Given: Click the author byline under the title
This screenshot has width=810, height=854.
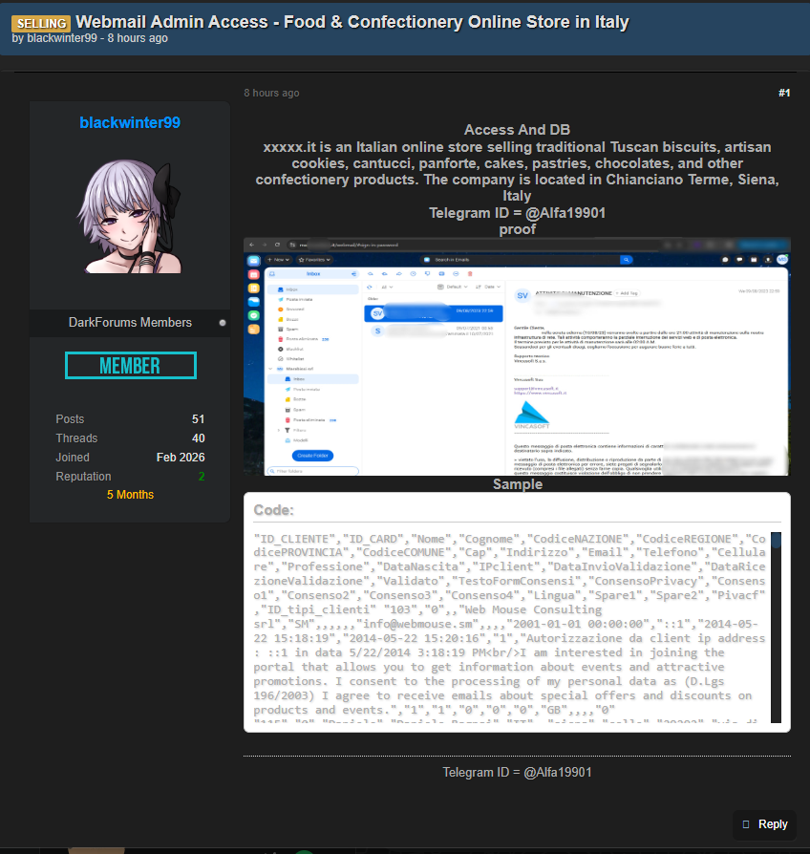Looking at the screenshot, I should click(90, 38).
